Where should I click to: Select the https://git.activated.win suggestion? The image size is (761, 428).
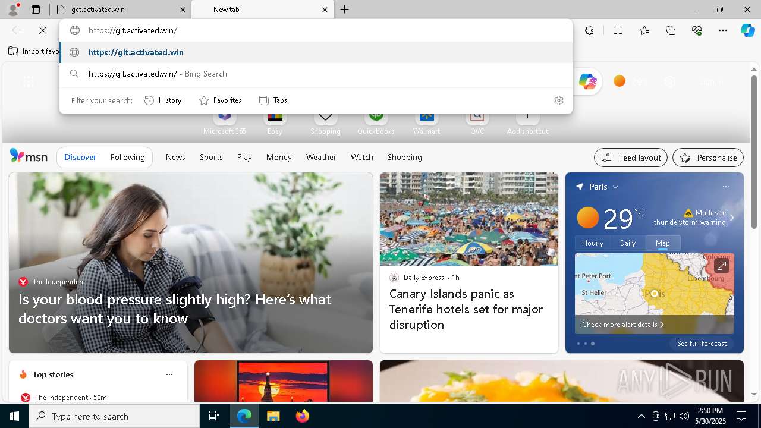[x=316, y=52]
